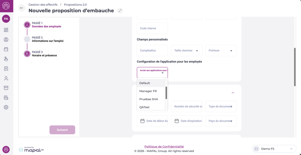Open the Pointure dropdown
Viewport: 301px width, 155px height.
(x=221, y=51)
